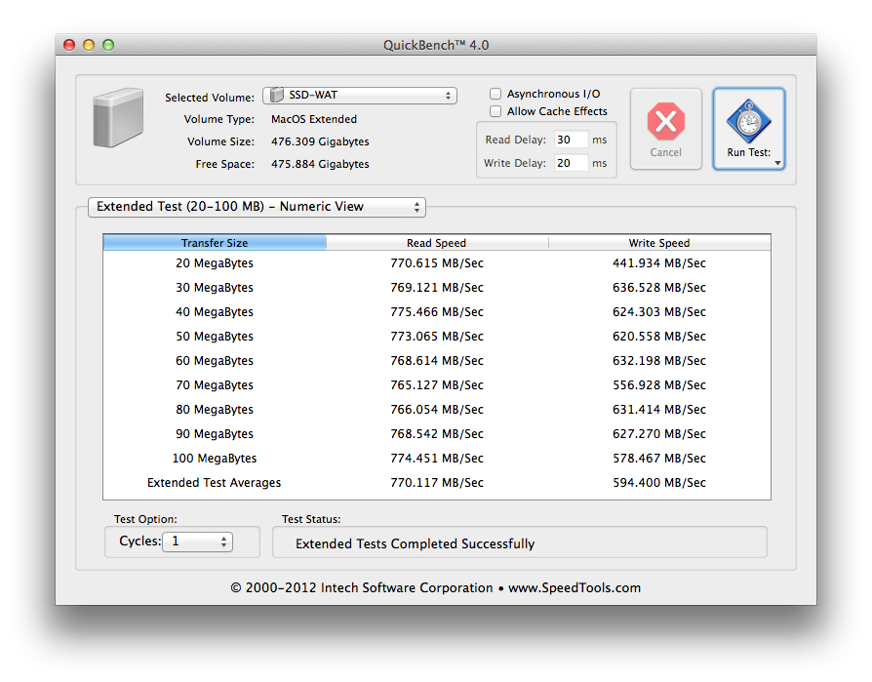The height and width of the screenshot is (682, 872).
Task: Select the 100 MegaBytes row
Action: click(437, 459)
